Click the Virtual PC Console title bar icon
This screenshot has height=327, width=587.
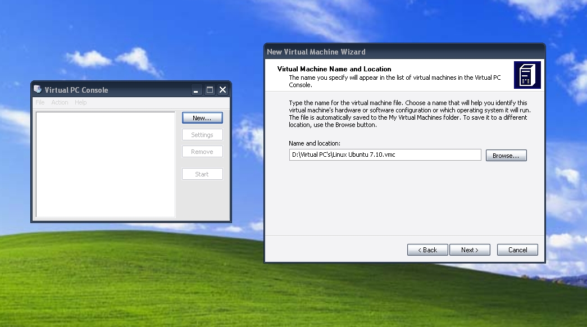pyautogui.click(x=38, y=89)
